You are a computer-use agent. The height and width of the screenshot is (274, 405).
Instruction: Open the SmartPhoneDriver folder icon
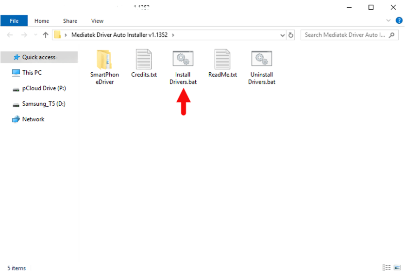(x=104, y=59)
